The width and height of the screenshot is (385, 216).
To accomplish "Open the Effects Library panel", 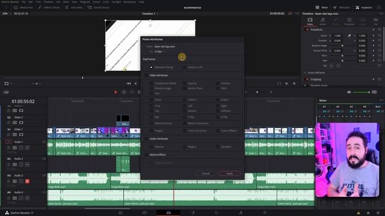I will [x=49, y=8].
